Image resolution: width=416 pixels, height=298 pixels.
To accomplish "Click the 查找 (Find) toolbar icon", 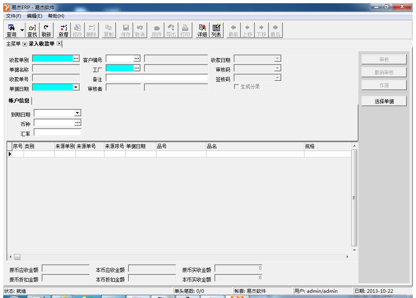I will [32, 30].
